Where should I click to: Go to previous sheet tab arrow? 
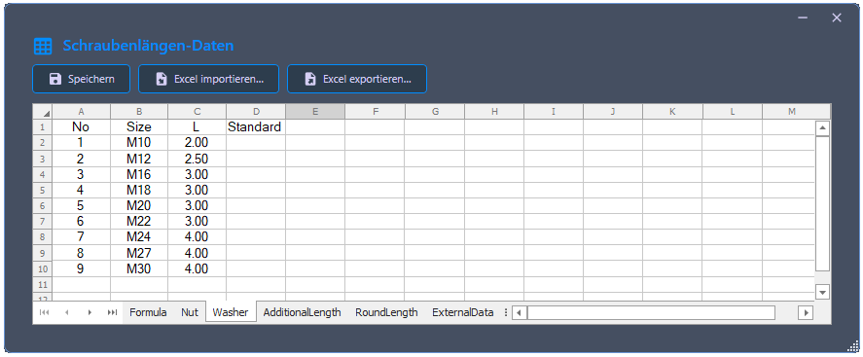[66, 312]
